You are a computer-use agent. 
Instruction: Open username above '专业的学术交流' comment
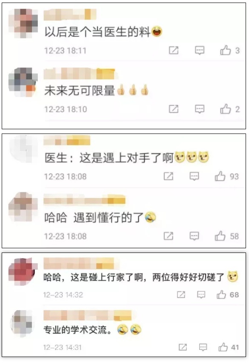(88, 316)
